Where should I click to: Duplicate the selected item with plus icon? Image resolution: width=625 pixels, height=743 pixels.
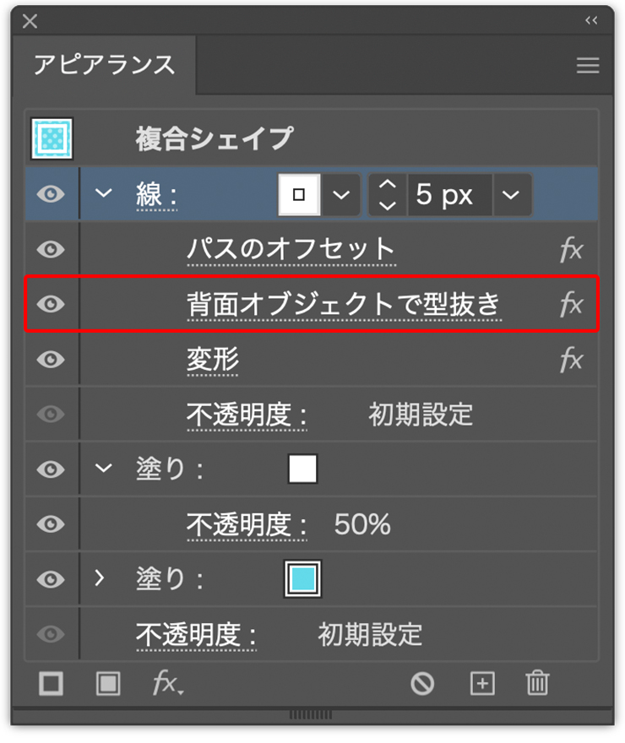[x=481, y=683]
